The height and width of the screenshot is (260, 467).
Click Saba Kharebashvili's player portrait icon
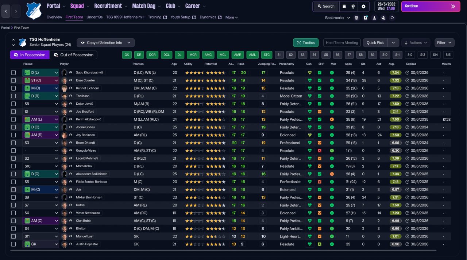coord(65,73)
